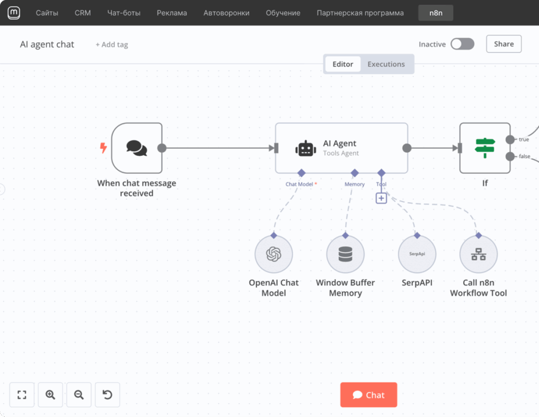
Task: Reset the canvas zoom level
Action: coord(107,395)
